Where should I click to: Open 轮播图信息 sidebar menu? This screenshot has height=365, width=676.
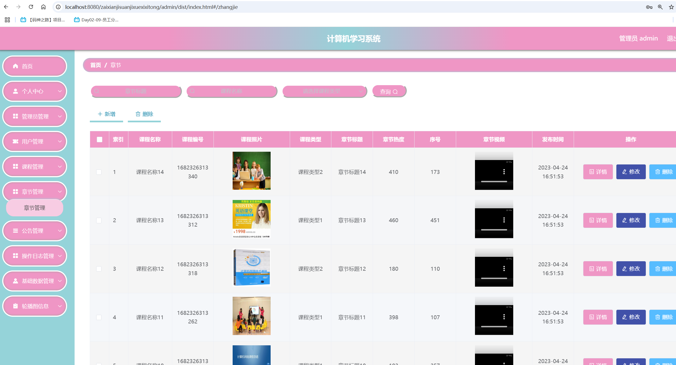pyautogui.click(x=35, y=306)
